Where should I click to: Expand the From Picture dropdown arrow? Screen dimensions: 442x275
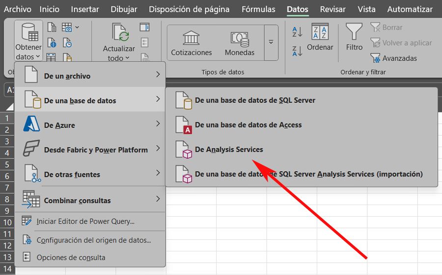(x=77, y=27)
